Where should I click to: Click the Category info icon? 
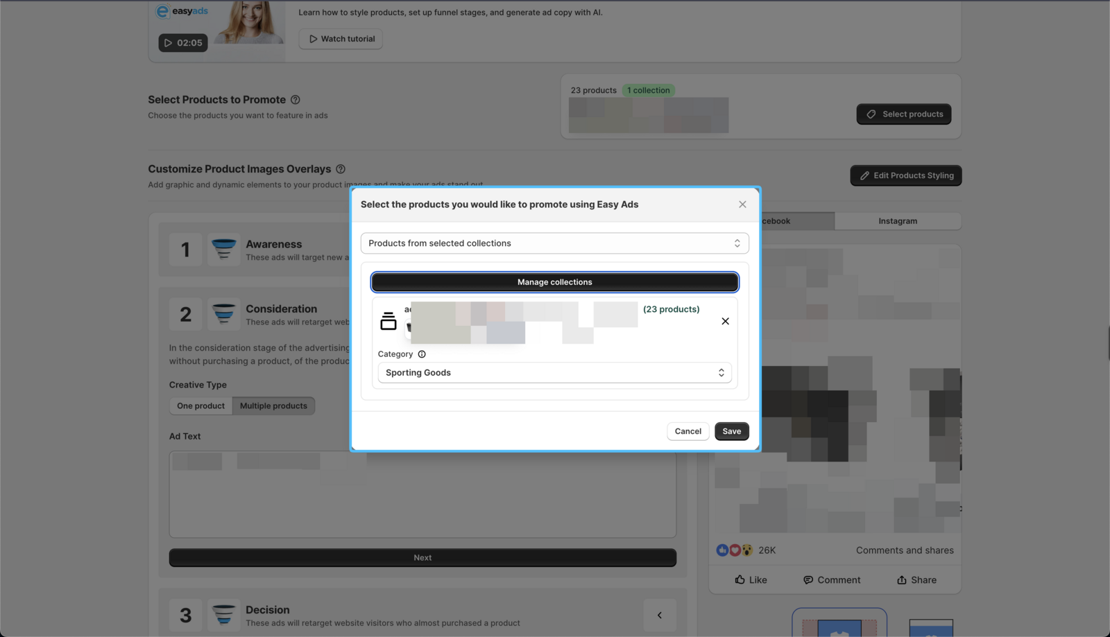pos(422,354)
